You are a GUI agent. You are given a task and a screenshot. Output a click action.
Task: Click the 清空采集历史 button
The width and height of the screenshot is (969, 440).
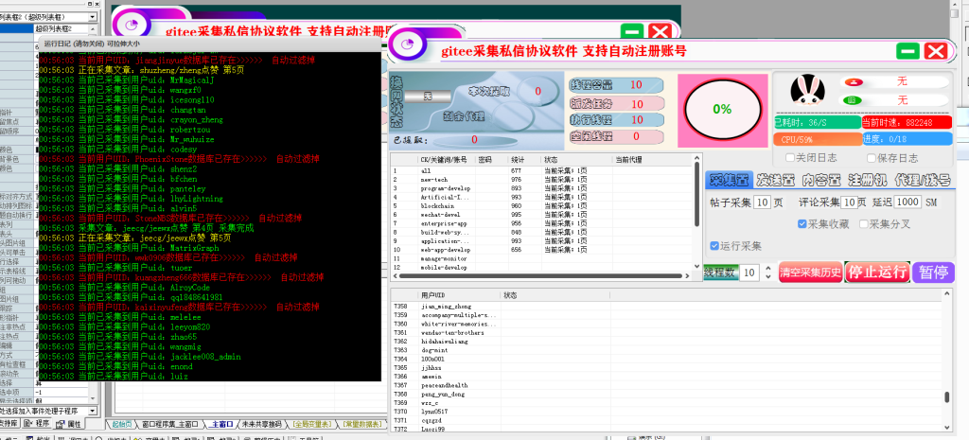pyautogui.click(x=809, y=273)
